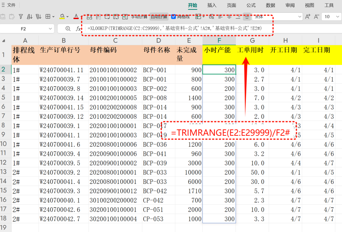The height and width of the screenshot is (232, 342).
Task: Switch to the 公式 ribbon tab
Action: point(251,5)
